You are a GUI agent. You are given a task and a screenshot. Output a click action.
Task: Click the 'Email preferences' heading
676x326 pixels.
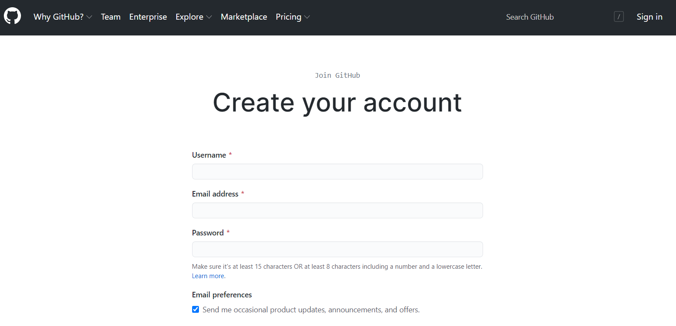[x=222, y=295]
